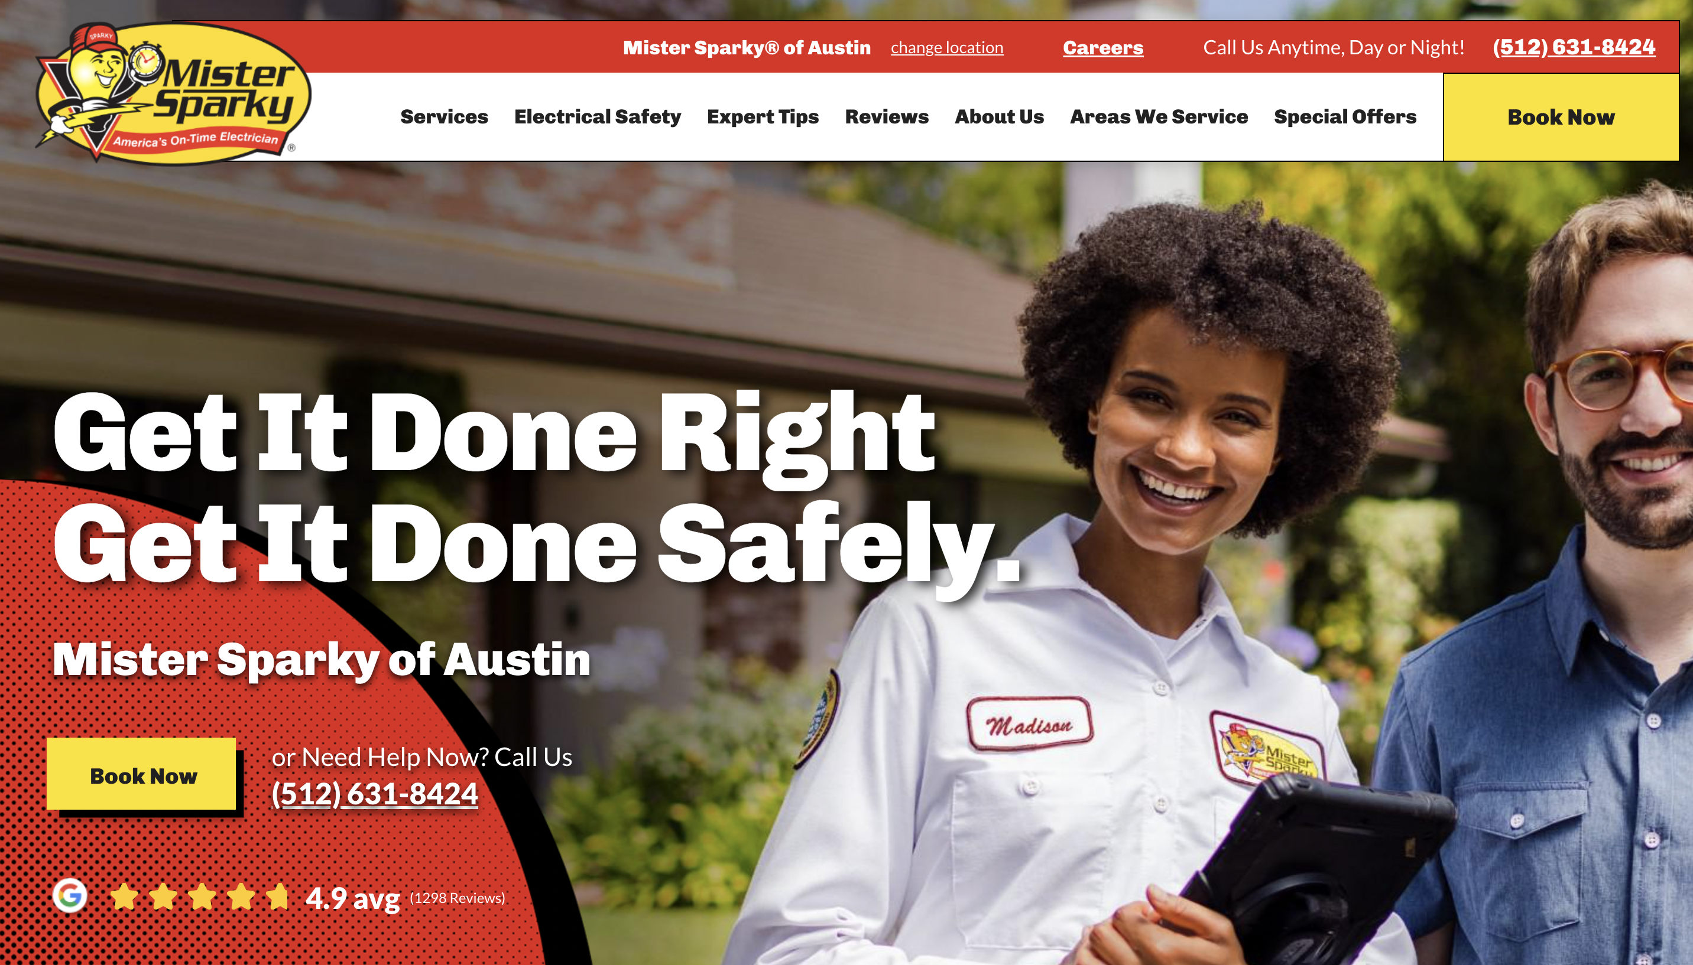This screenshot has width=1693, height=965.
Task: Open Areas We Service
Action: (x=1158, y=117)
